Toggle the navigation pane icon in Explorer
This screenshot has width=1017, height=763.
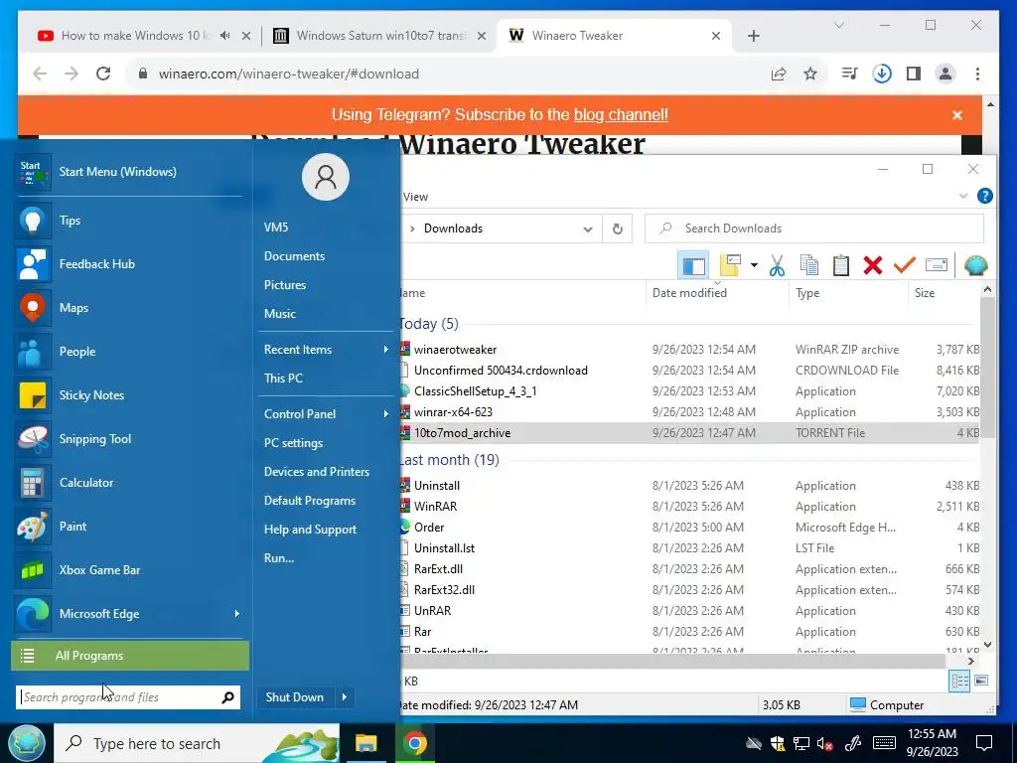tap(692, 265)
